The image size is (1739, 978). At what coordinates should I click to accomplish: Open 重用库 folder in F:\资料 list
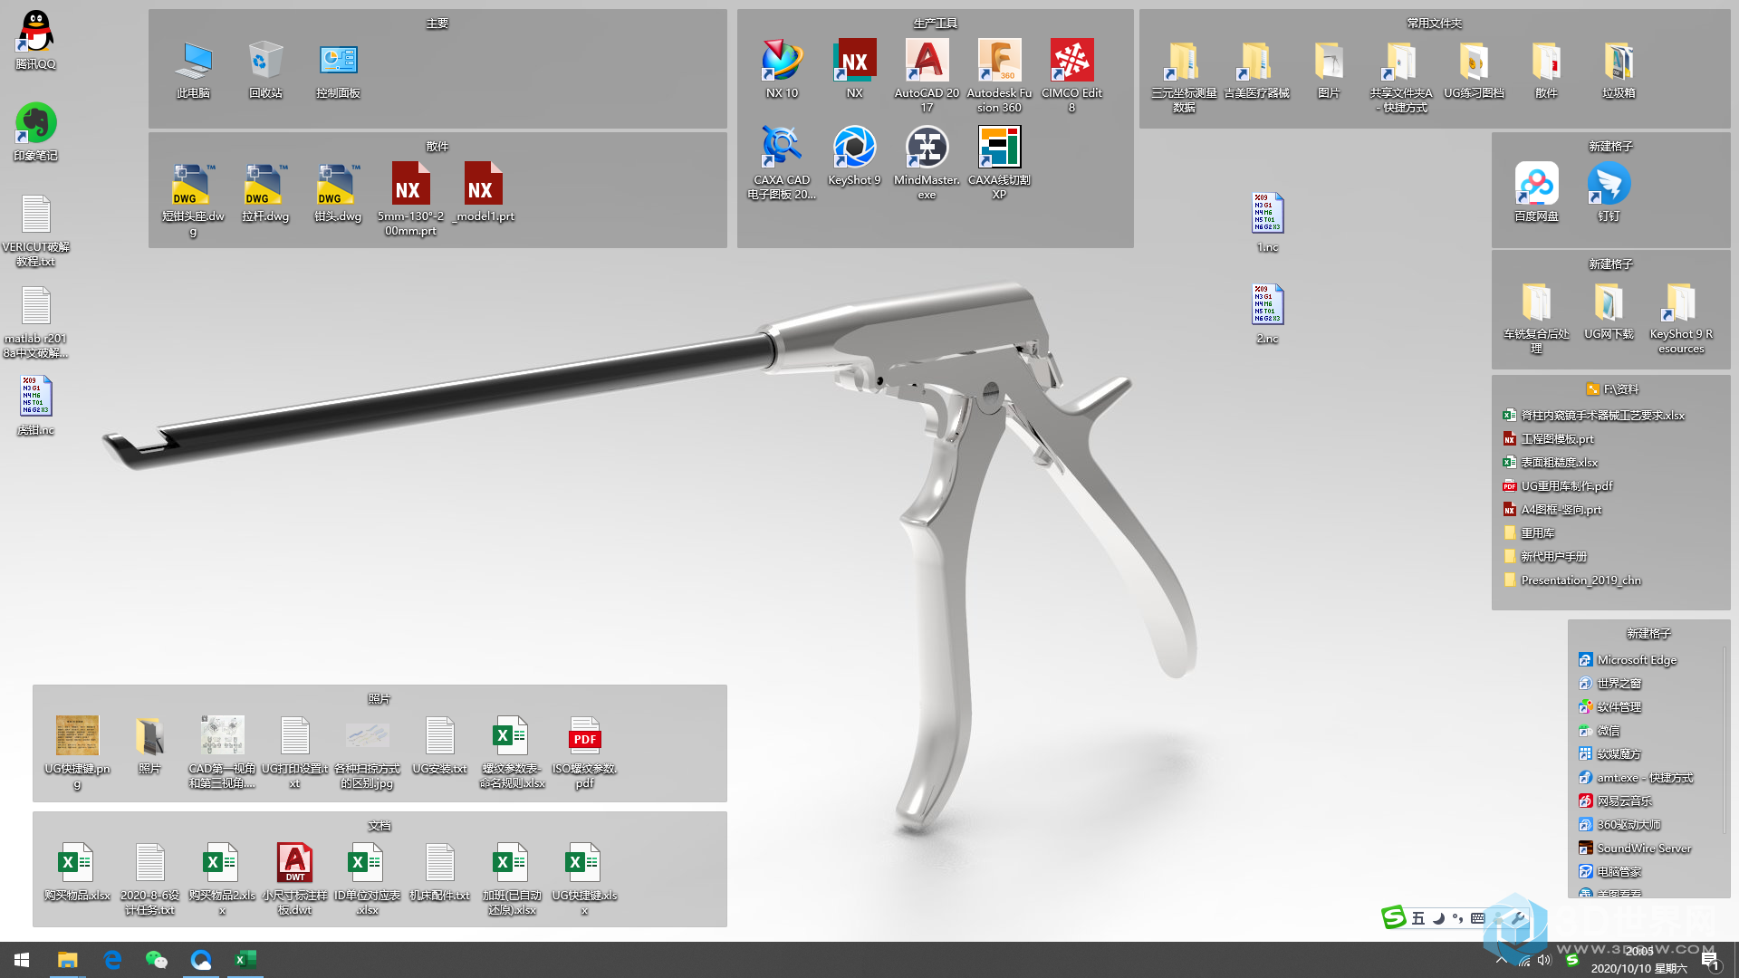(1529, 533)
